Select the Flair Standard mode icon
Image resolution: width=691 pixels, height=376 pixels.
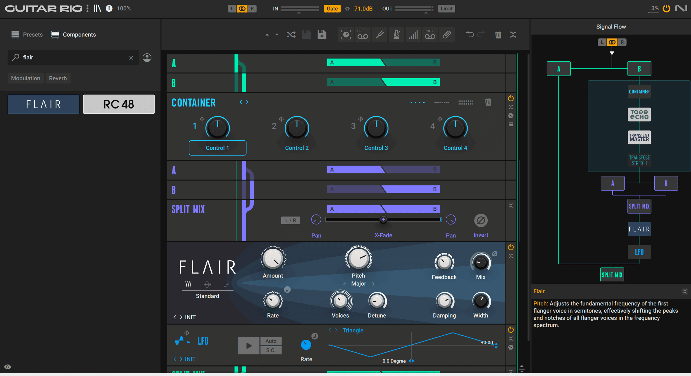click(188, 284)
